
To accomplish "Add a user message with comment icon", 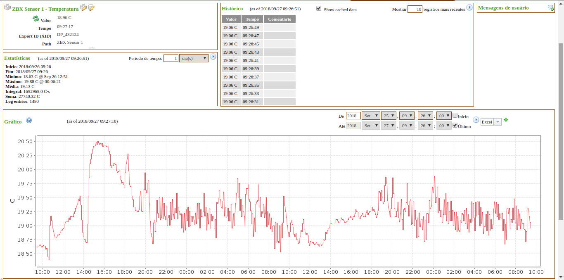I will pos(550,8).
